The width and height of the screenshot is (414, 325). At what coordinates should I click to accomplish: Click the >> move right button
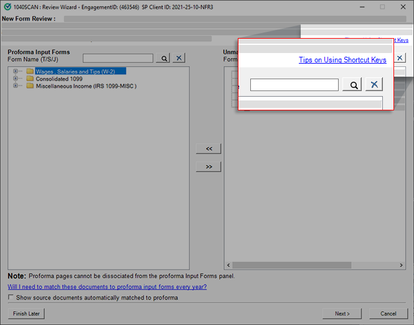(209, 167)
